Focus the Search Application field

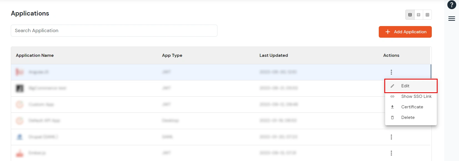click(x=114, y=30)
